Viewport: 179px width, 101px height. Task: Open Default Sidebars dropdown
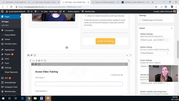(x=155, y=53)
